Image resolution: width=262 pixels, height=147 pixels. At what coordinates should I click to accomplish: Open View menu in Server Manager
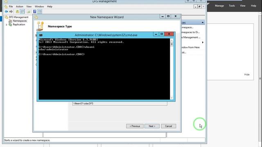click(x=243, y=6)
